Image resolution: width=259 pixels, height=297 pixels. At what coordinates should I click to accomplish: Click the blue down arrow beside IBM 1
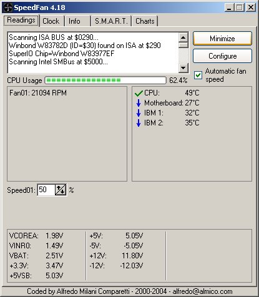[x=139, y=113]
